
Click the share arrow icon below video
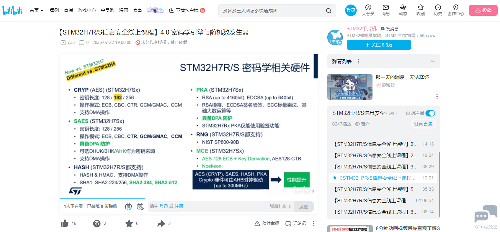point(161,223)
